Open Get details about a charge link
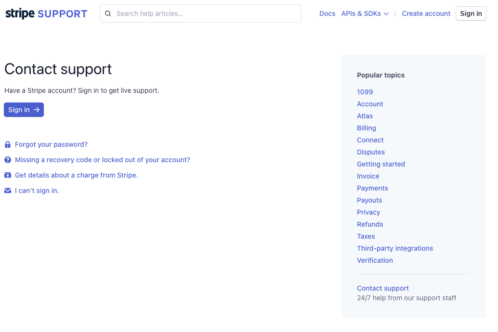Image resolution: width=498 pixels, height=332 pixels. tap(77, 175)
